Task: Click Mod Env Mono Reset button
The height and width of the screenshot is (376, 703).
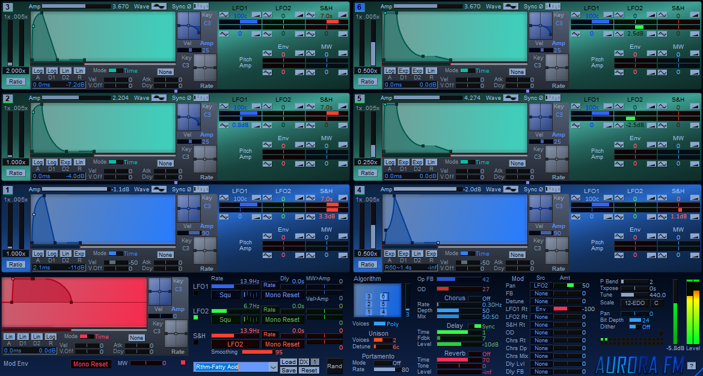Action: tap(91, 364)
